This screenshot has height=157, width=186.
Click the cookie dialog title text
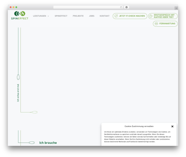click(139, 126)
